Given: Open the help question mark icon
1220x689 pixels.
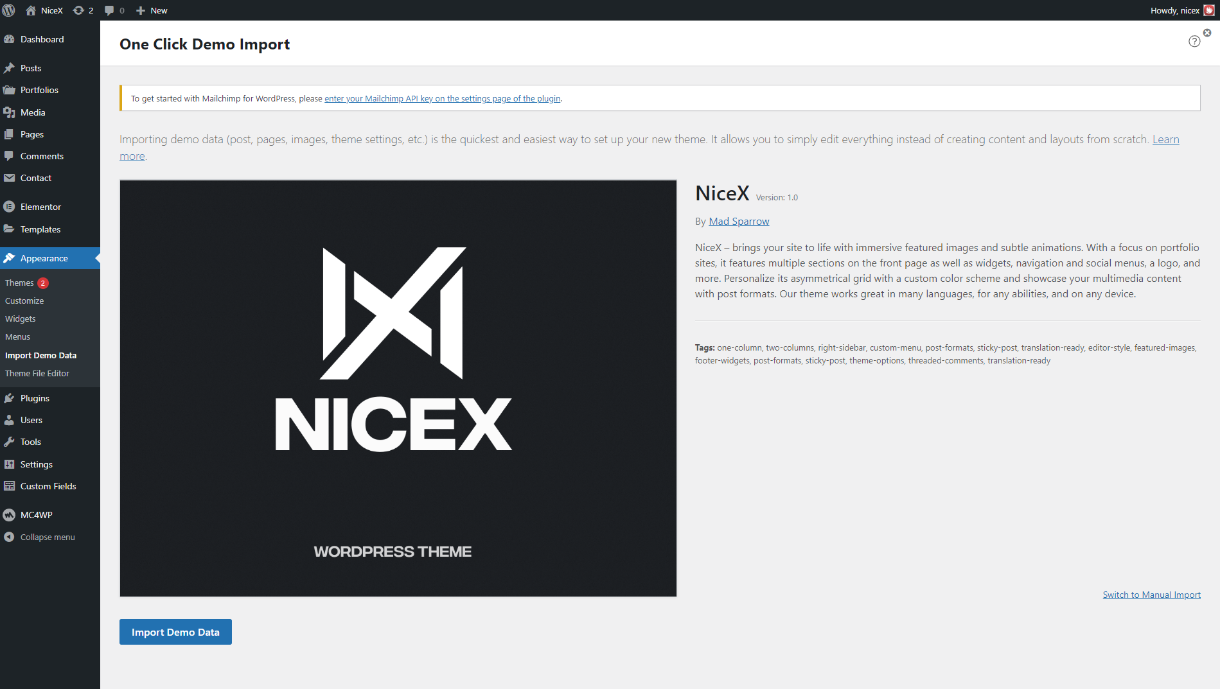Looking at the screenshot, I should pyautogui.click(x=1194, y=41).
